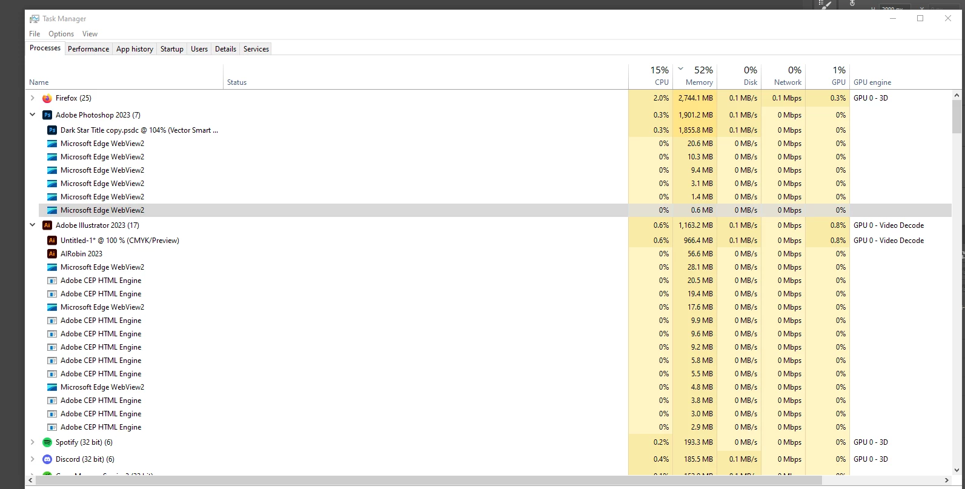Screen dimensions: 965x489
Task: Switch to the Details tab
Action: [225, 49]
